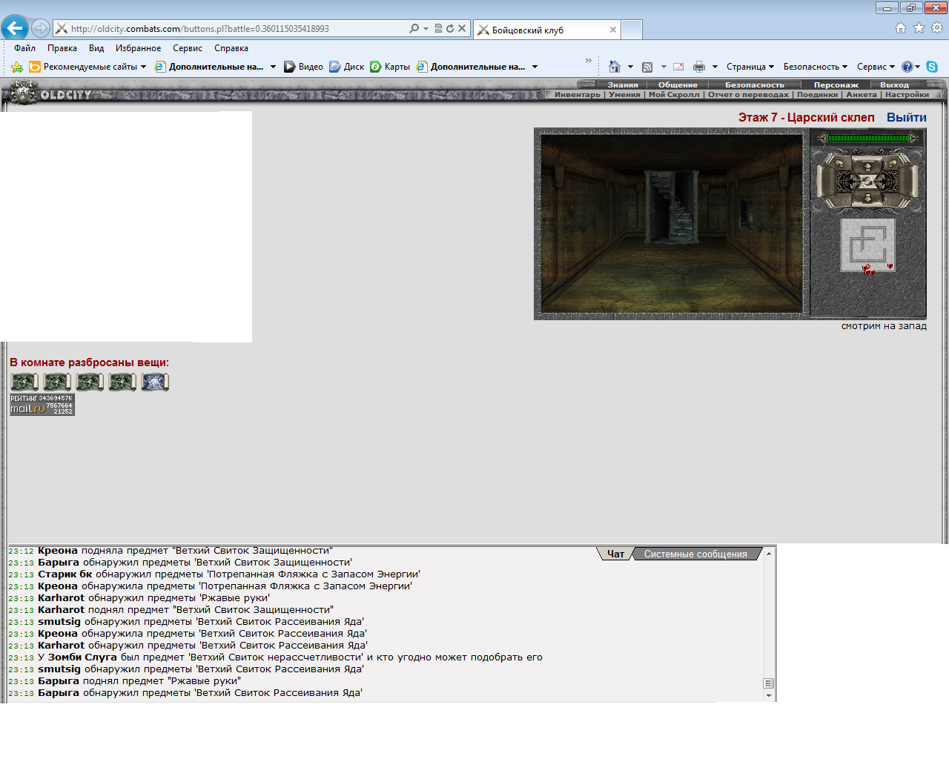Open the Диск favorites link
949x759 pixels.
(x=347, y=67)
